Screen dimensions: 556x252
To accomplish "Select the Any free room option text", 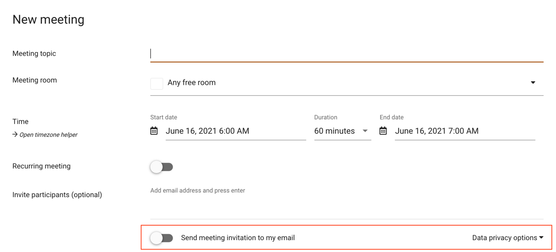I will coord(191,83).
